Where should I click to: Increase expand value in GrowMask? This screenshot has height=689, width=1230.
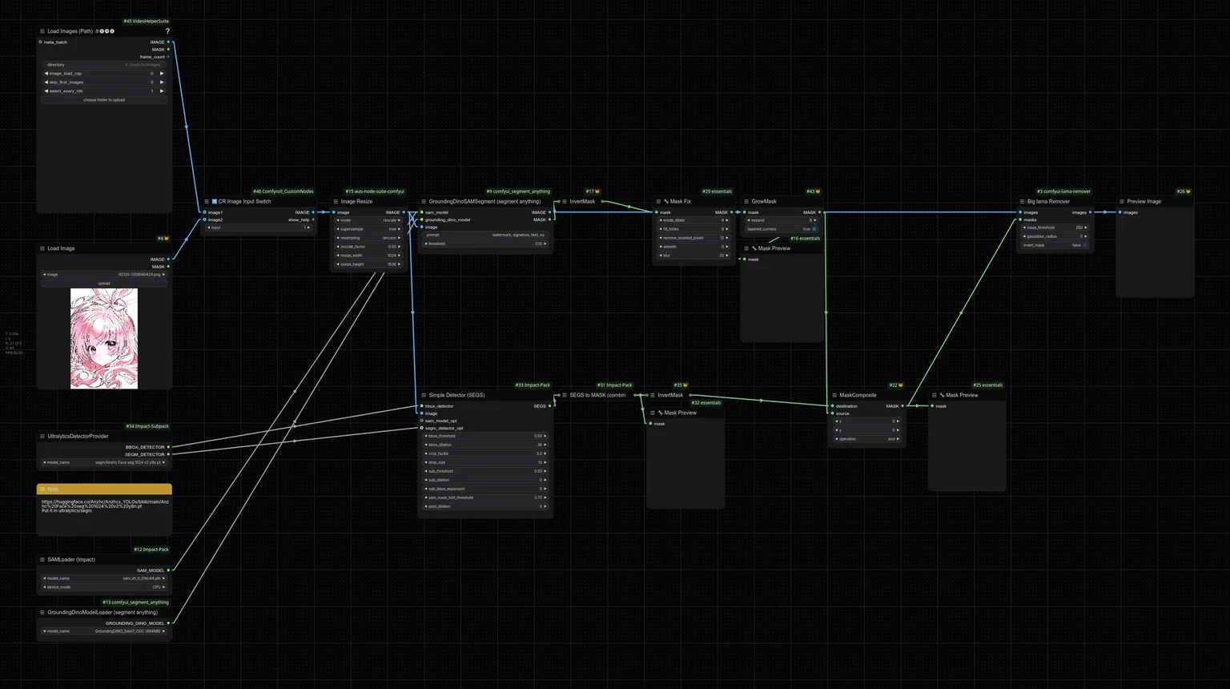[815, 220]
